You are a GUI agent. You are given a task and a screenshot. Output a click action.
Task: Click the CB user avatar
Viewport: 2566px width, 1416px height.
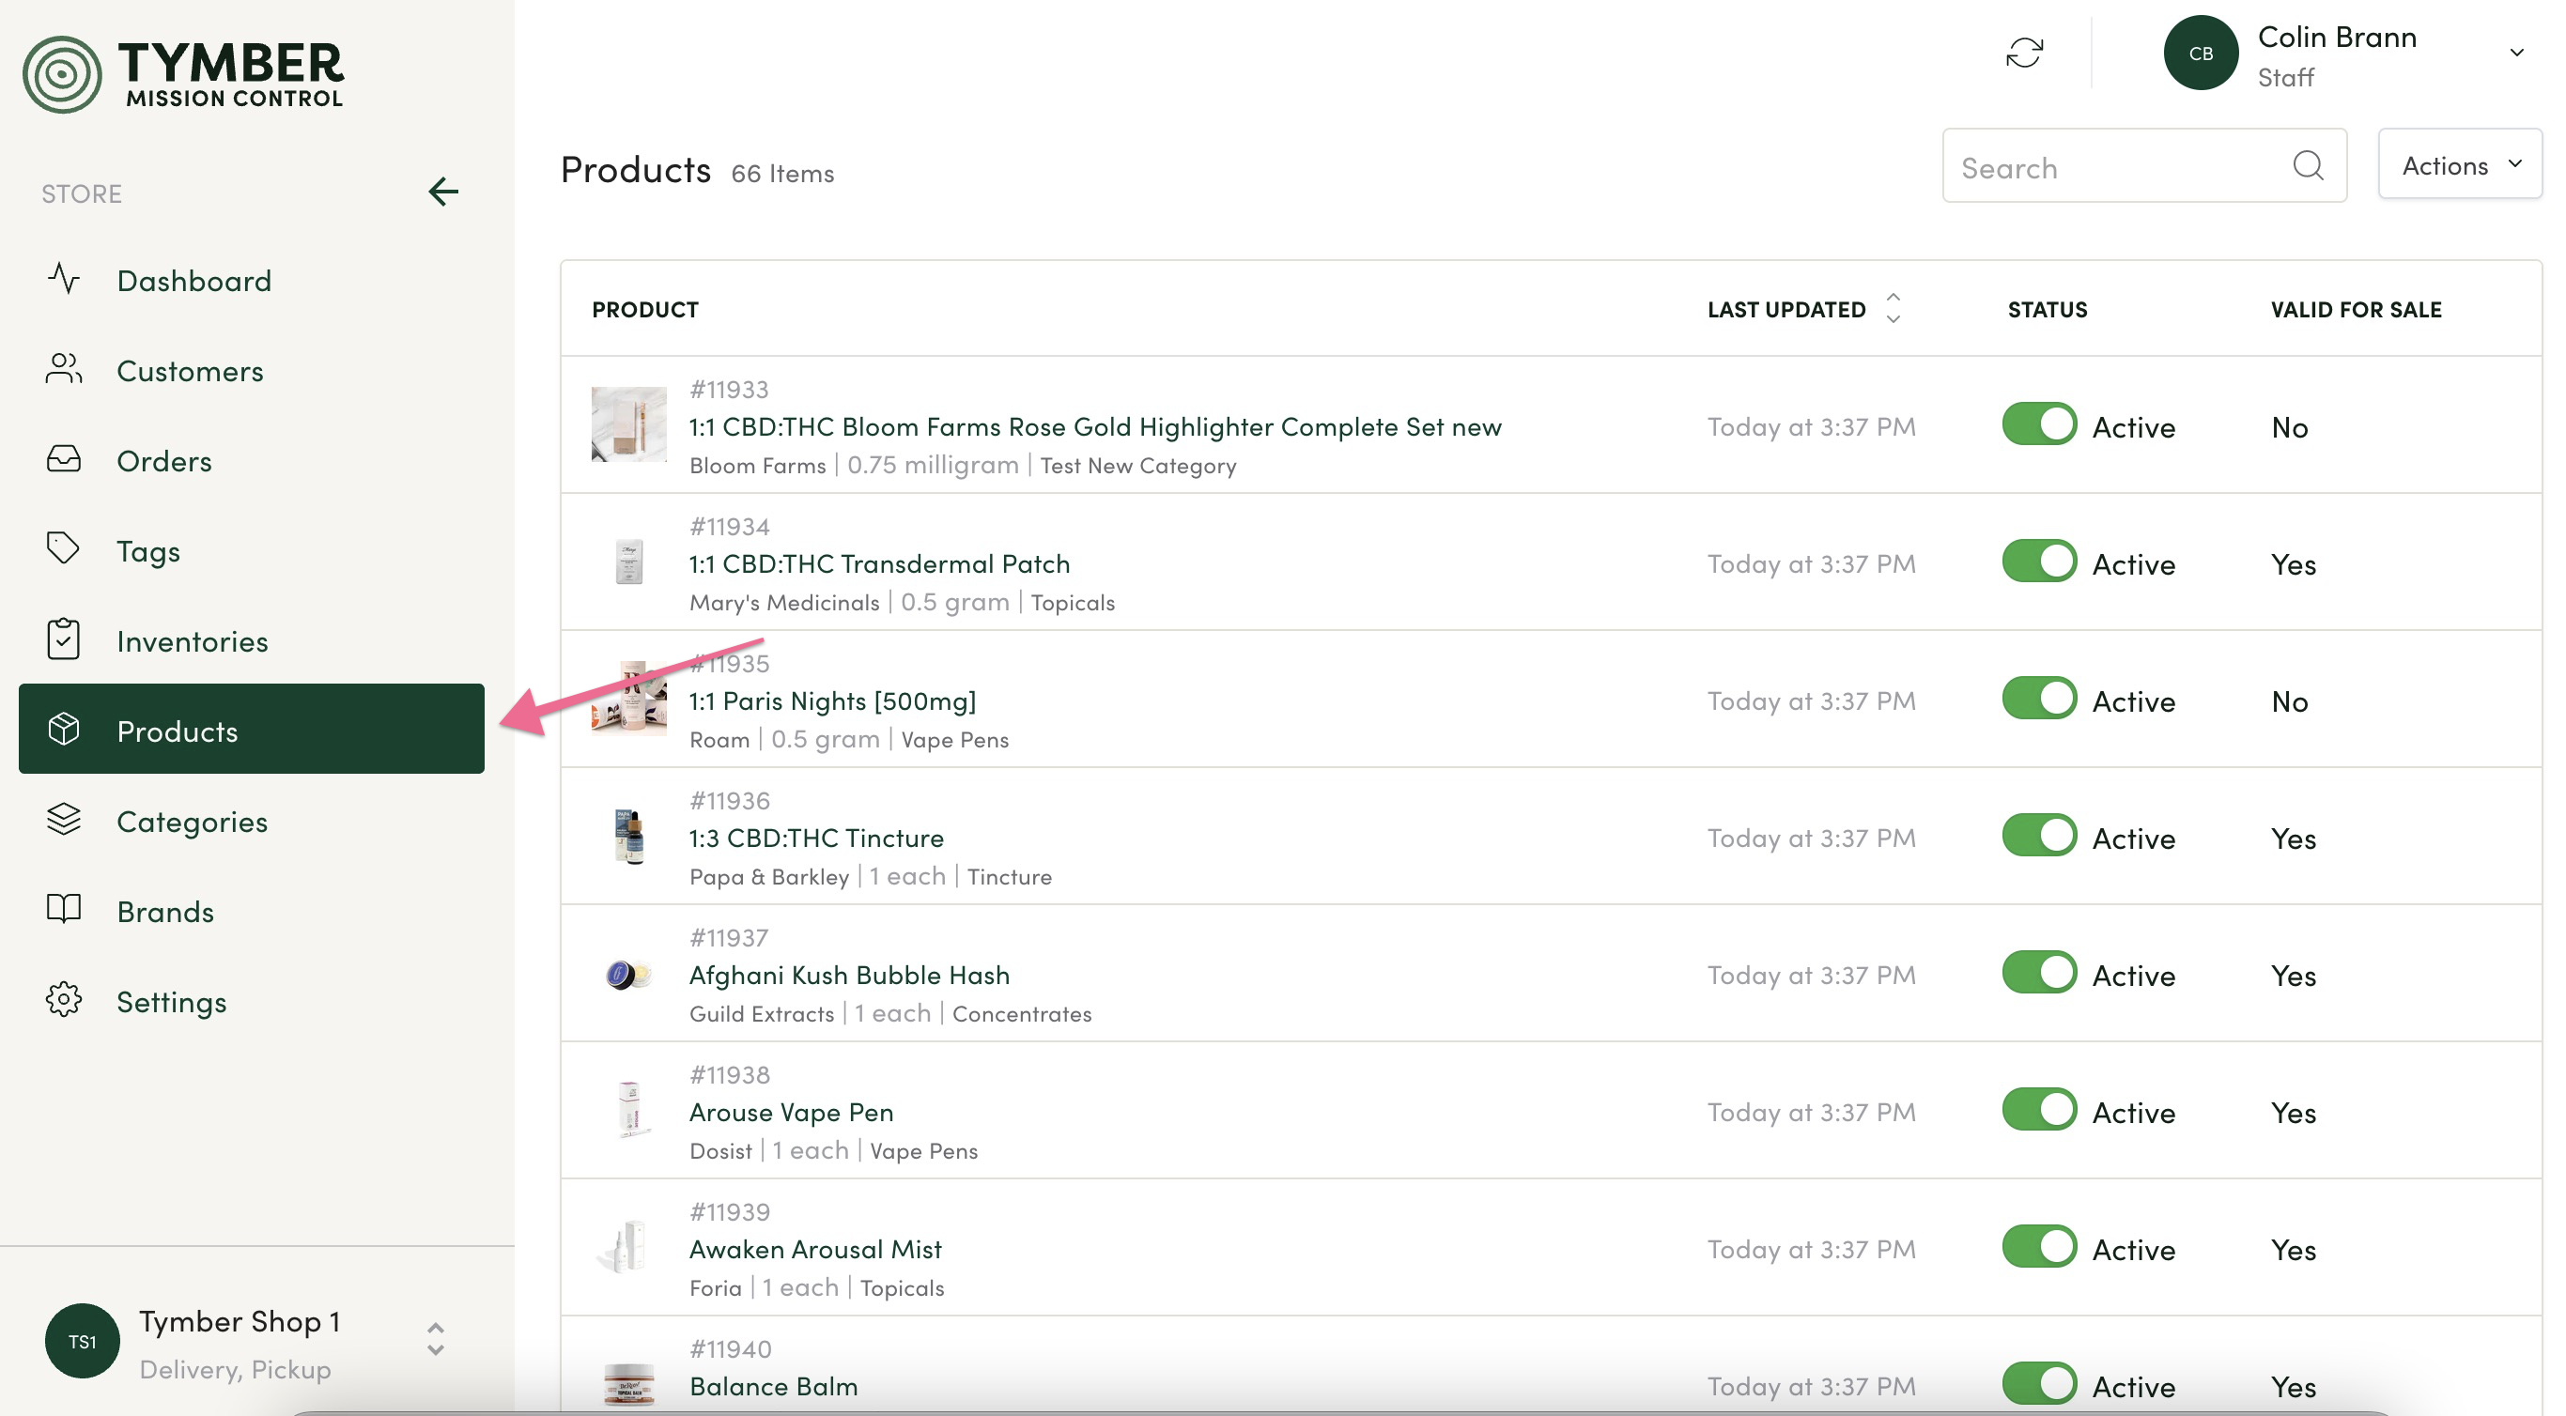[2201, 53]
